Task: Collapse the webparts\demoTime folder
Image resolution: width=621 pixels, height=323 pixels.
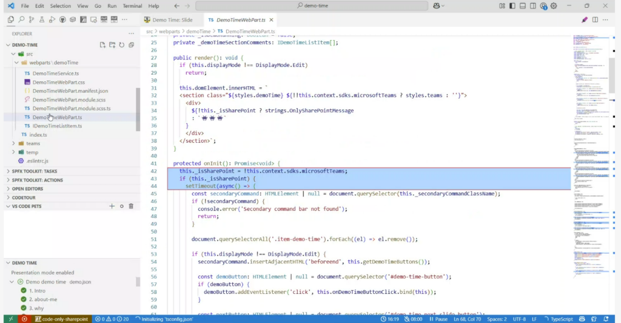Action: (16, 63)
